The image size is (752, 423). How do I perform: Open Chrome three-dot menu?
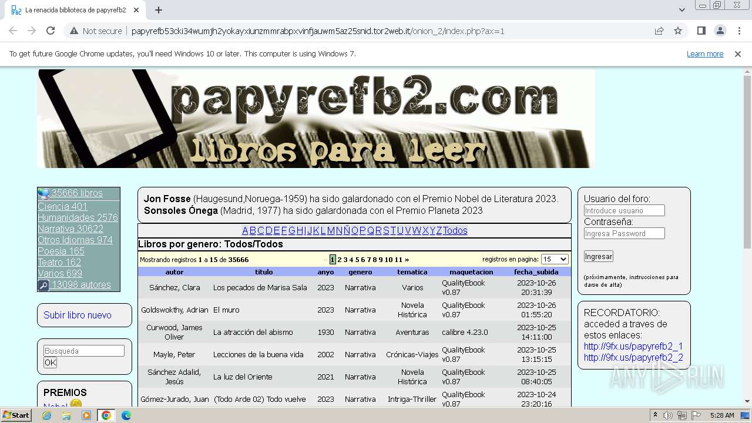click(x=738, y=31)
